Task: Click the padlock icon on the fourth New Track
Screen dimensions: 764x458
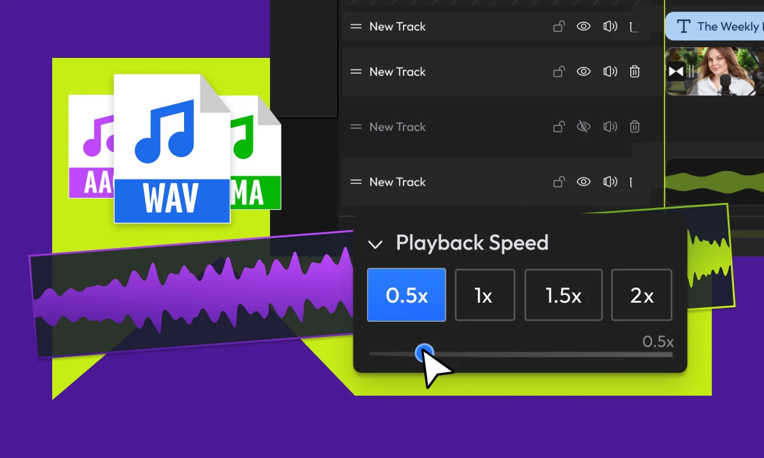Action: 558,182
